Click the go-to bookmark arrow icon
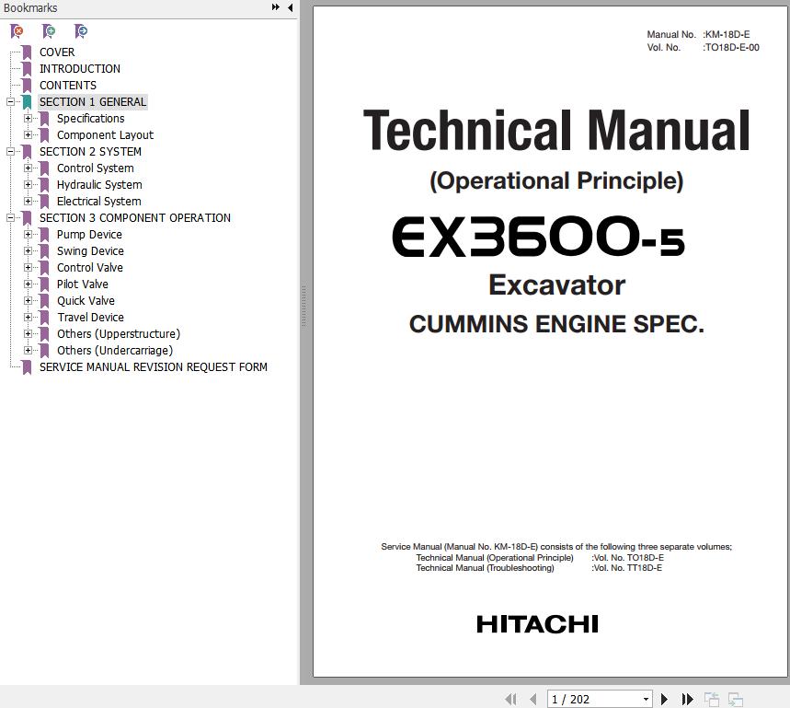This screenshot has height=708, width=790. click(81, 31)
